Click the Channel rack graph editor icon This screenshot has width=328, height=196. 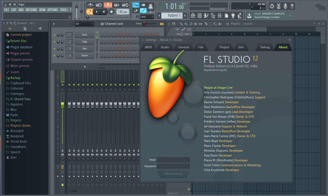tap(161, 24)
